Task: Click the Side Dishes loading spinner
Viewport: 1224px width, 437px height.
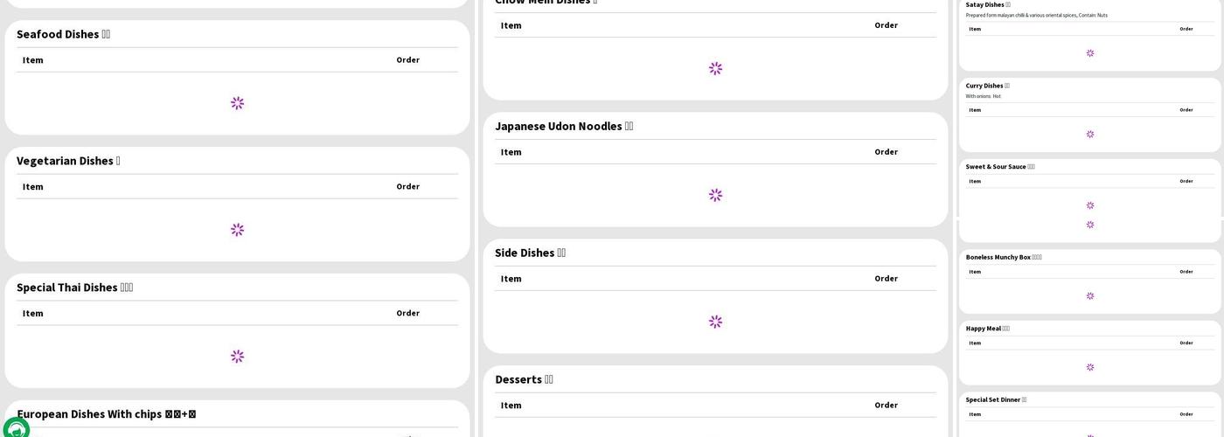Action: (x=715, y=322)
